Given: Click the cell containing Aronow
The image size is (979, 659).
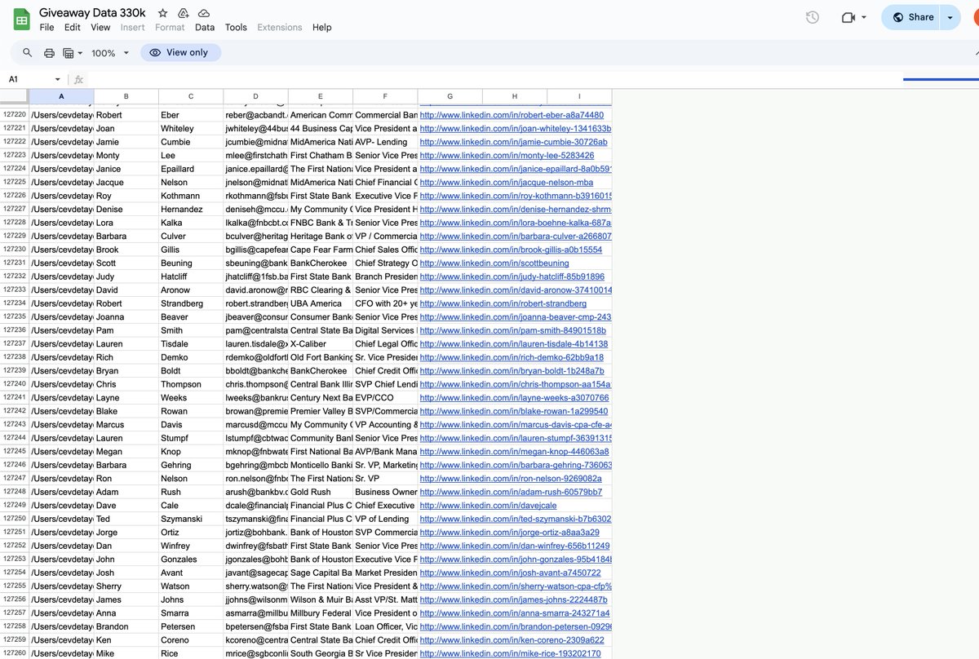Looking at the screenshot, I should (x=191, y=290).
